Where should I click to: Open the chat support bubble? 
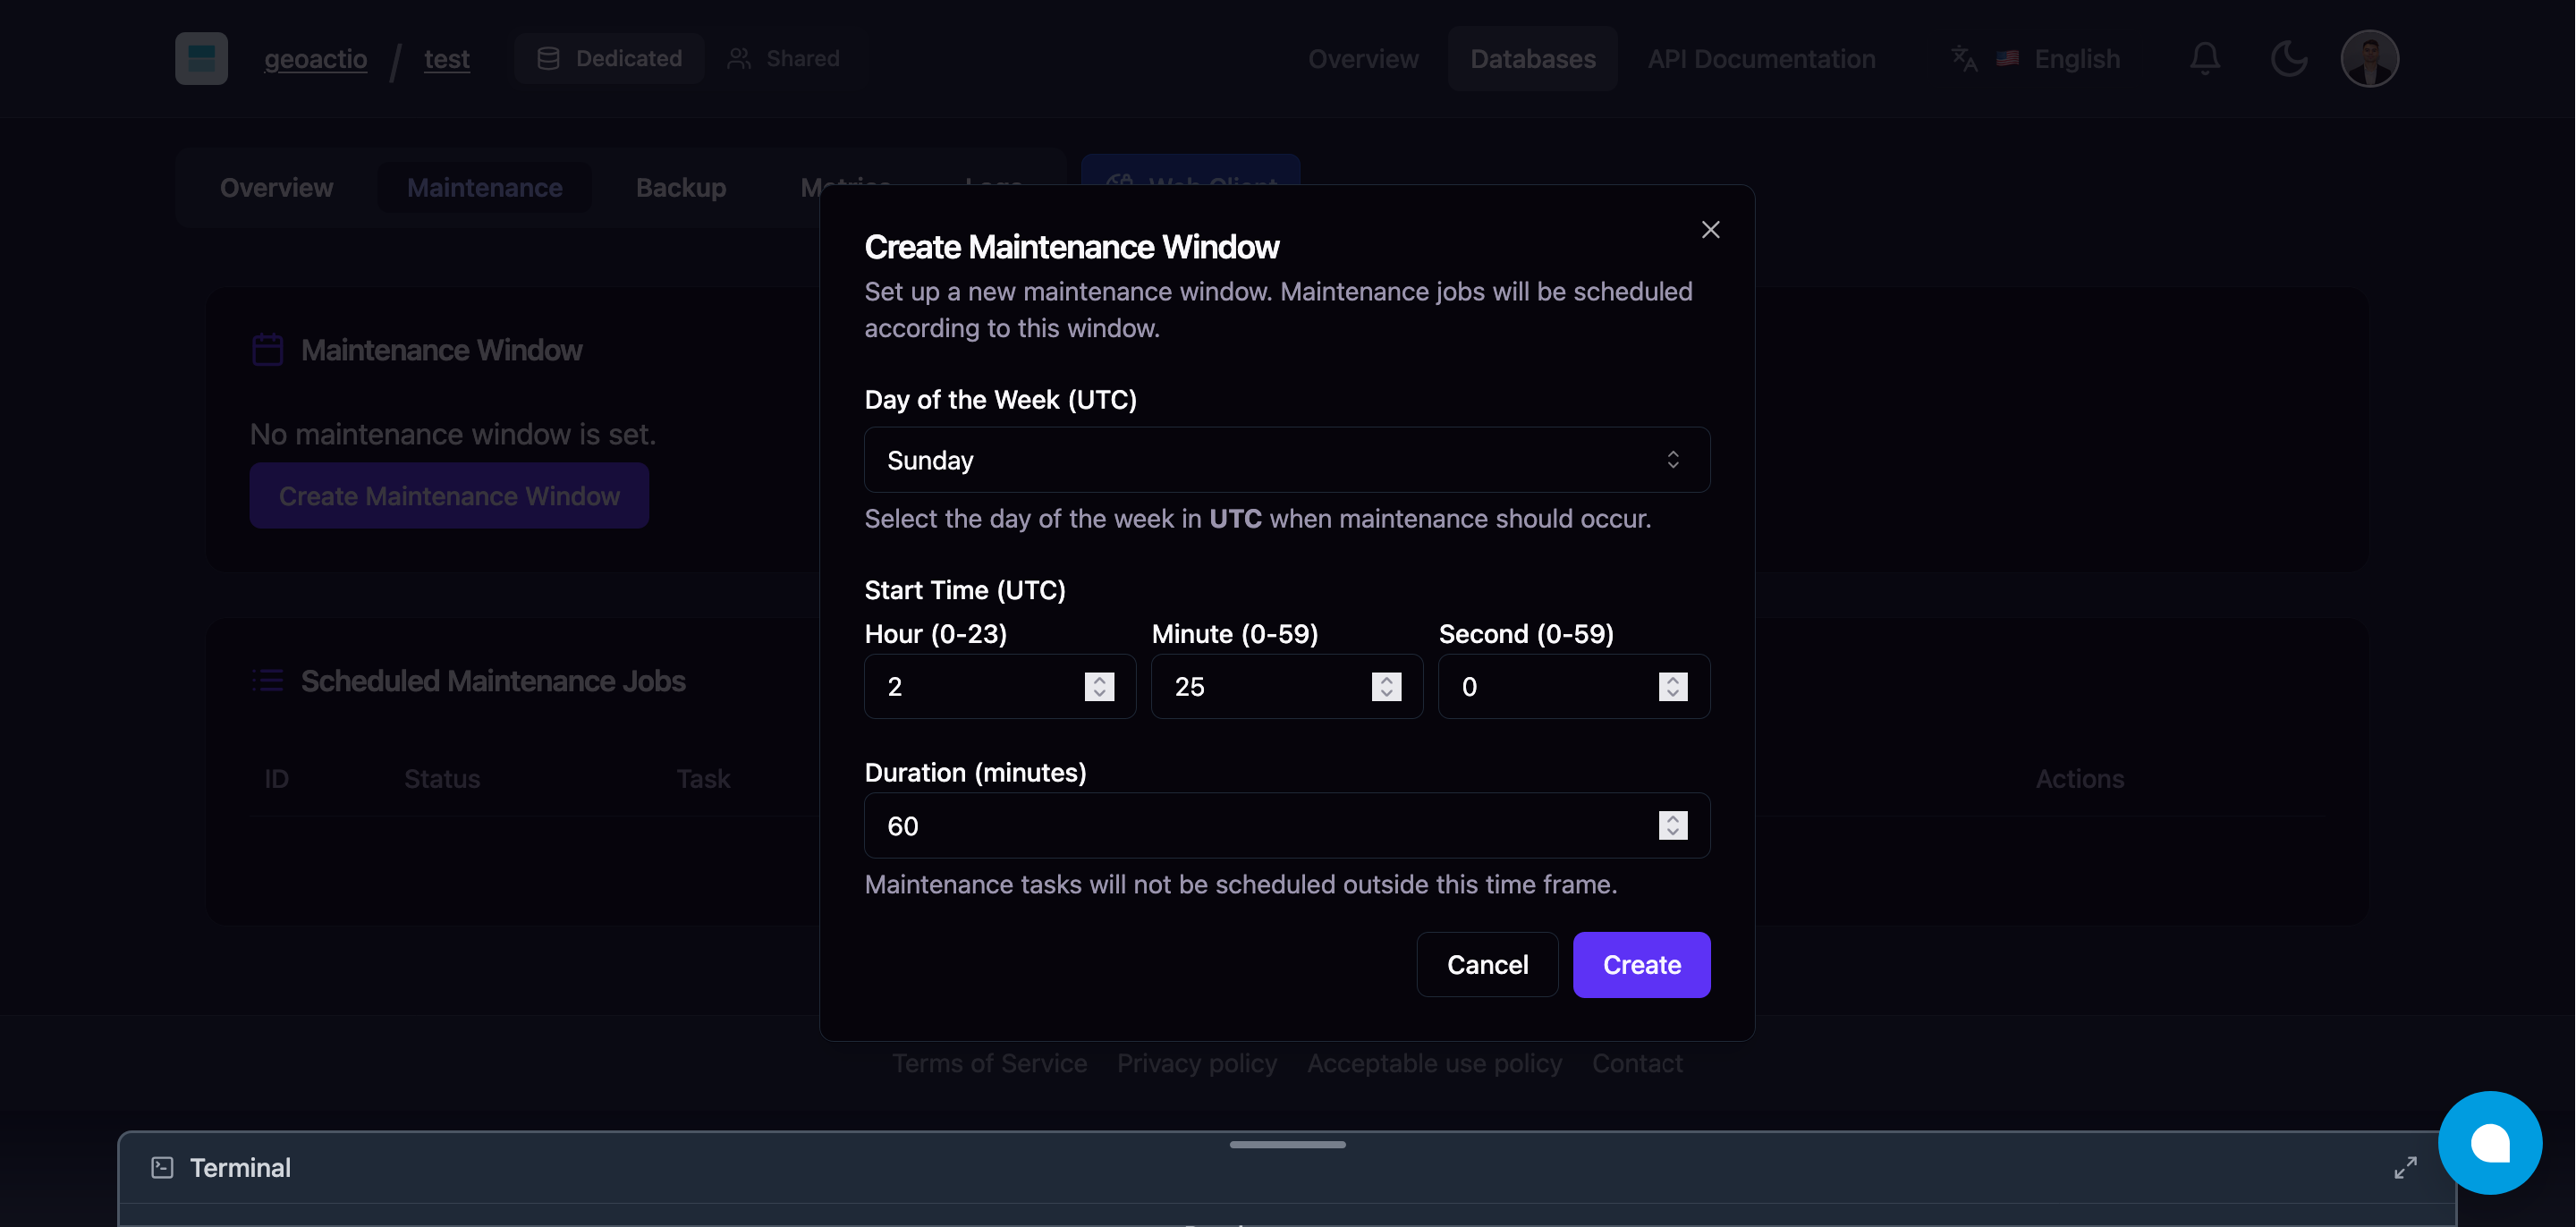[x=2491, y=1142]
